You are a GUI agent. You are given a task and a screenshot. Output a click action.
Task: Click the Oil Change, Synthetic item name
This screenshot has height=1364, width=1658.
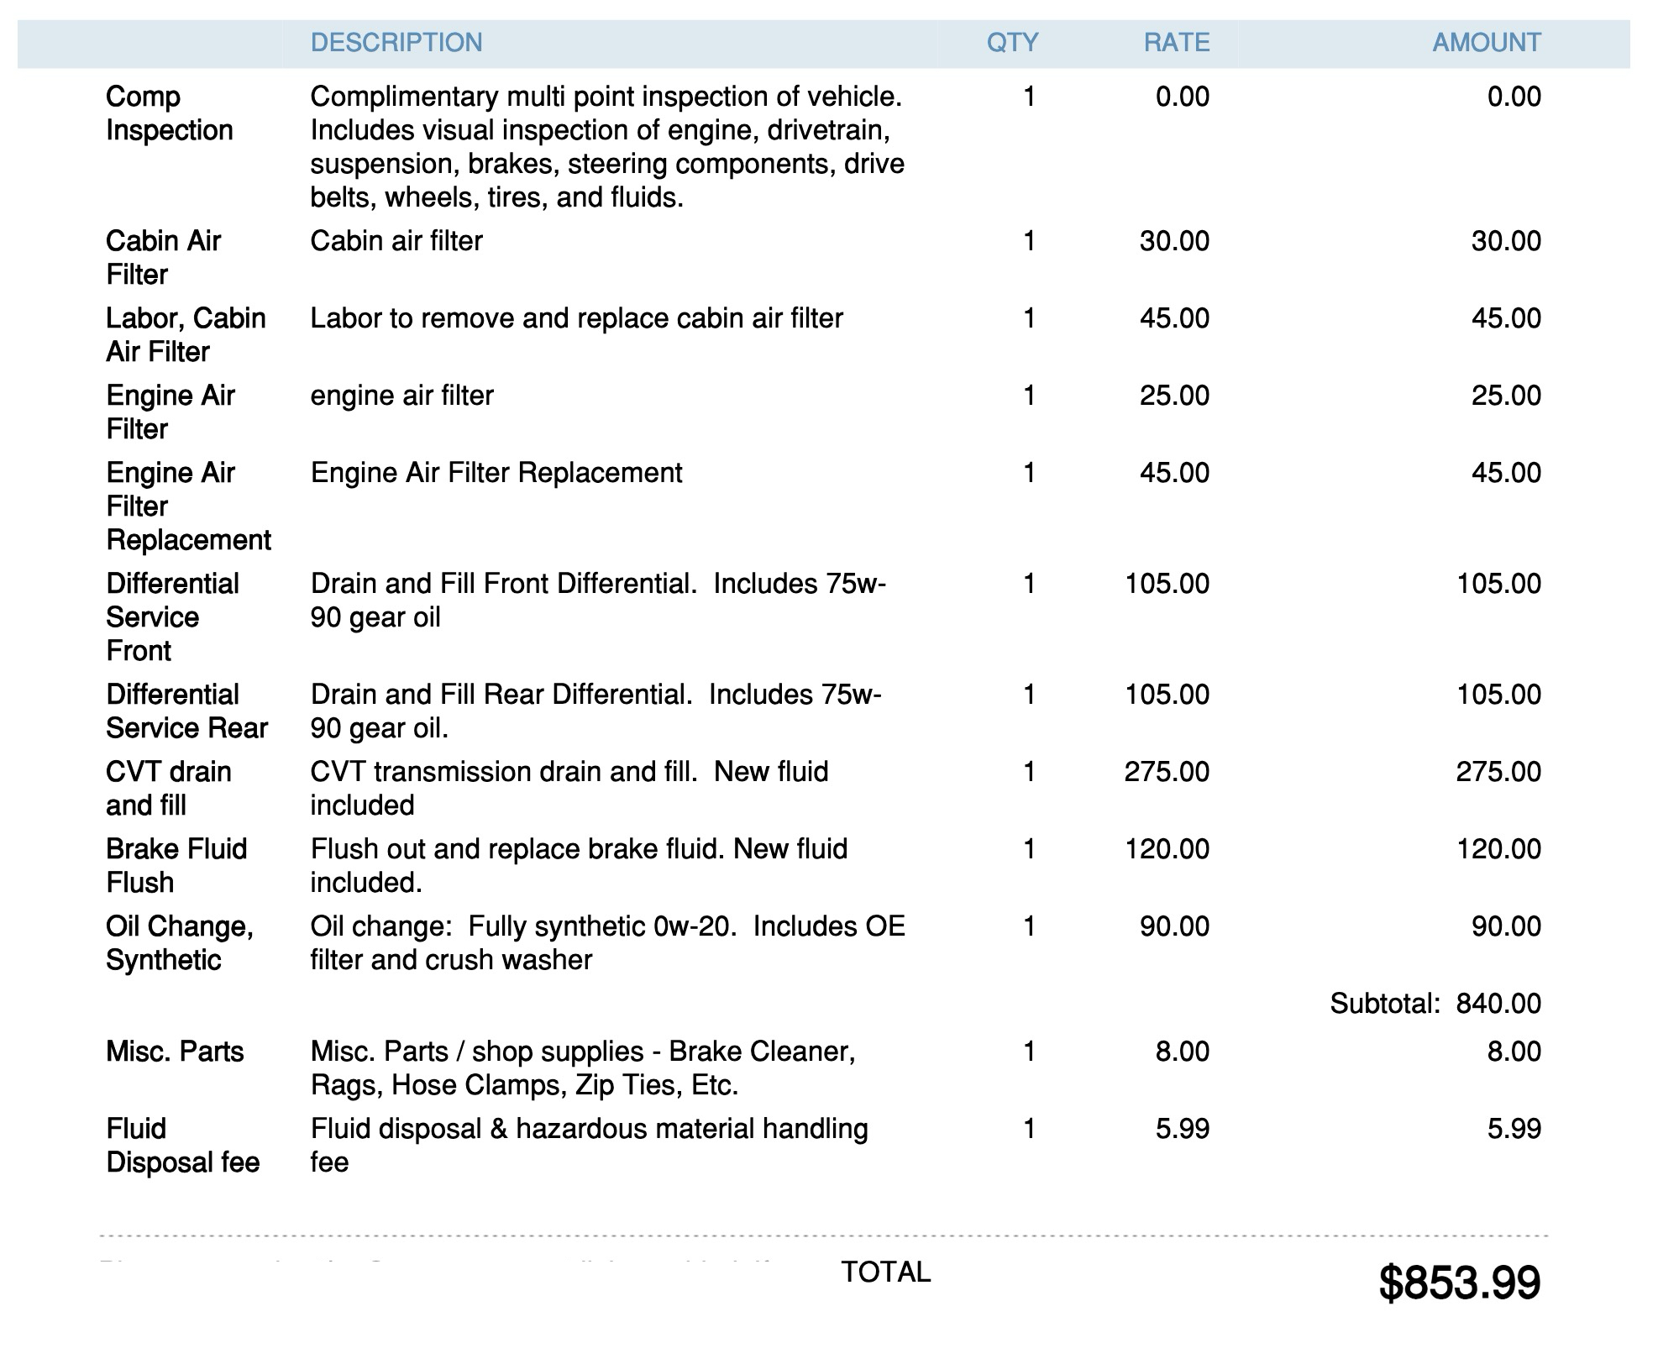pos(179,943)
